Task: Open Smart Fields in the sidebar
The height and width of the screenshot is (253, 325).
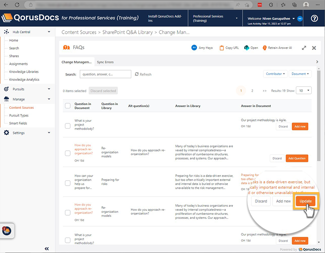Action: 18,123
